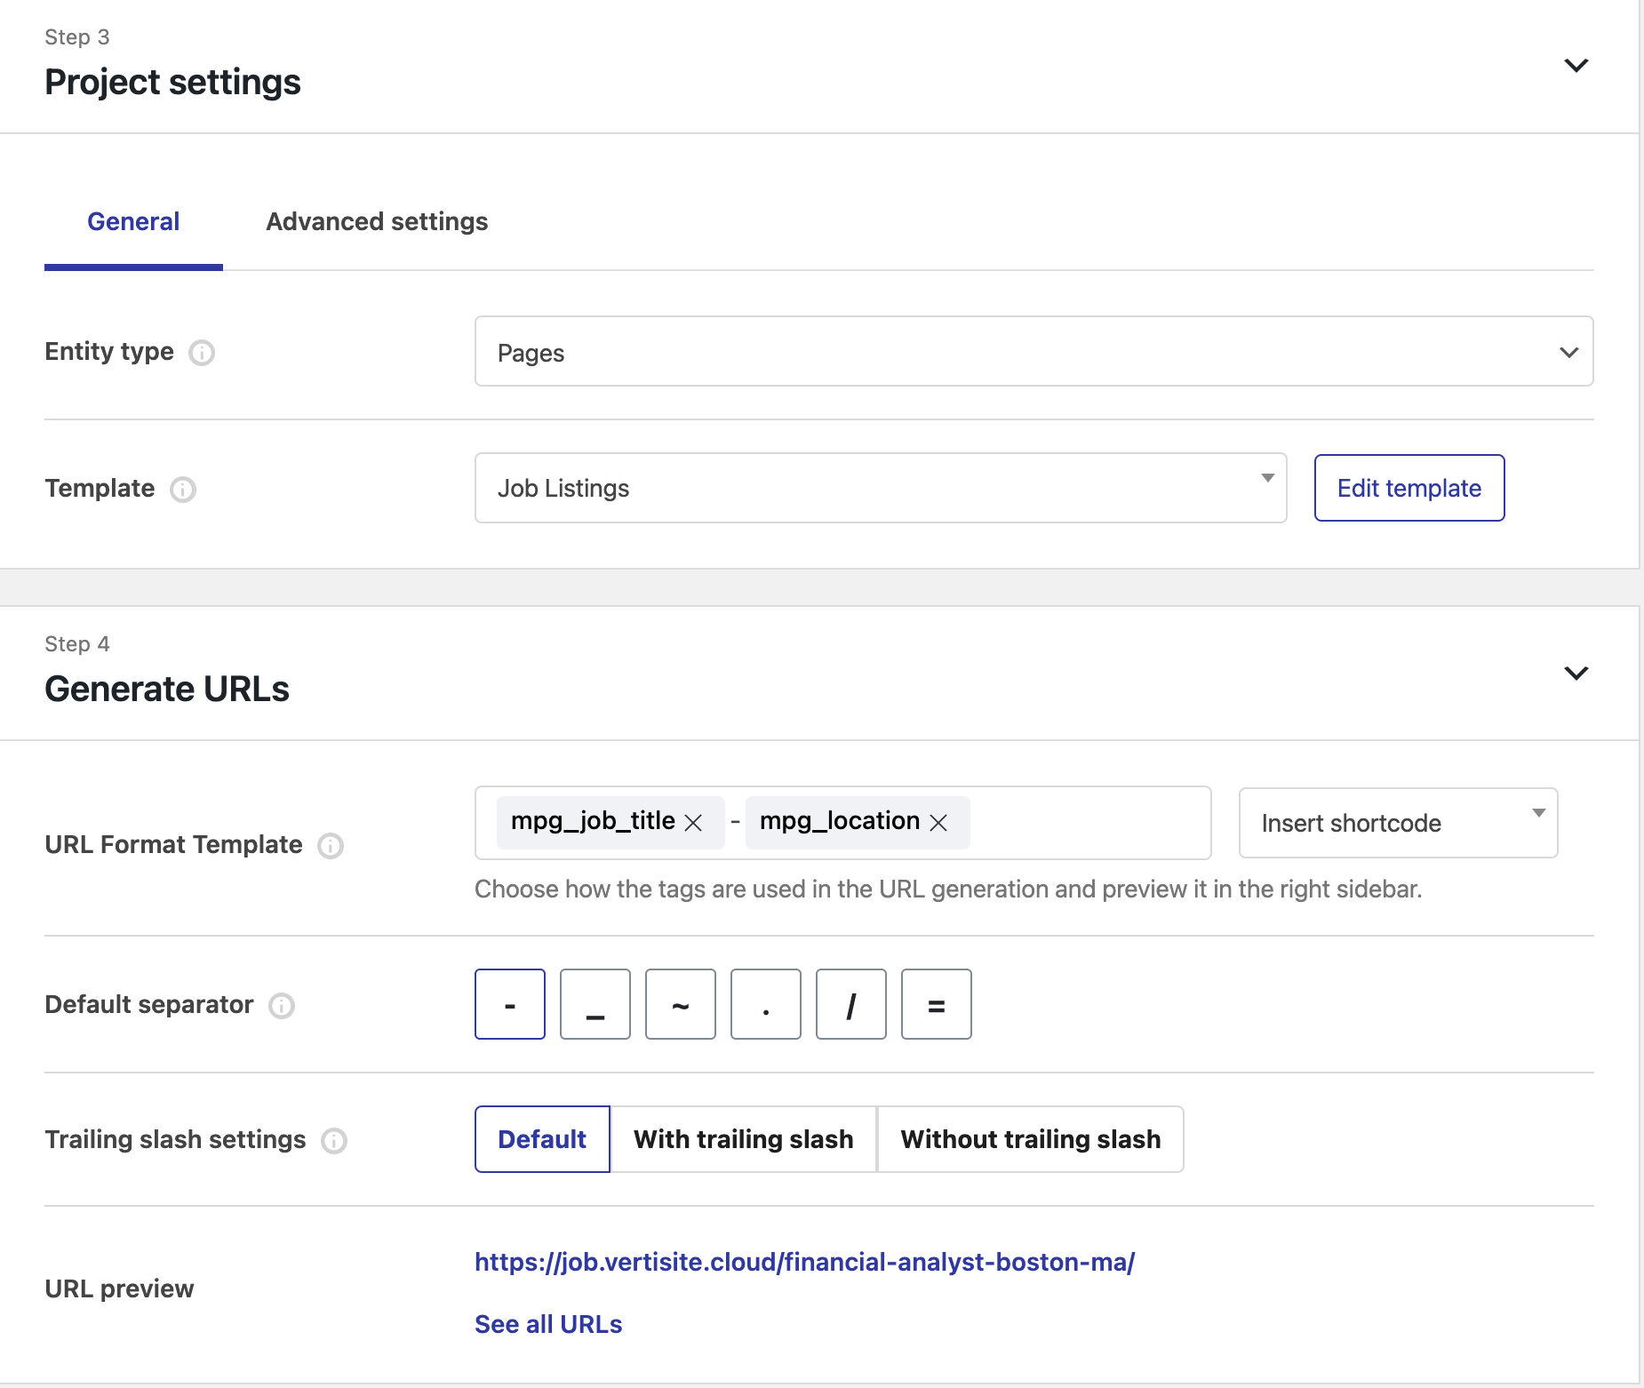Switch to the General tab
Viewport: 1644px width, 1388px height.
[133, 221]
